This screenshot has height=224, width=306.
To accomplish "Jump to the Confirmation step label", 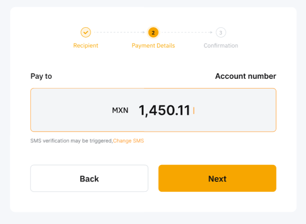I will pos(221,45).
